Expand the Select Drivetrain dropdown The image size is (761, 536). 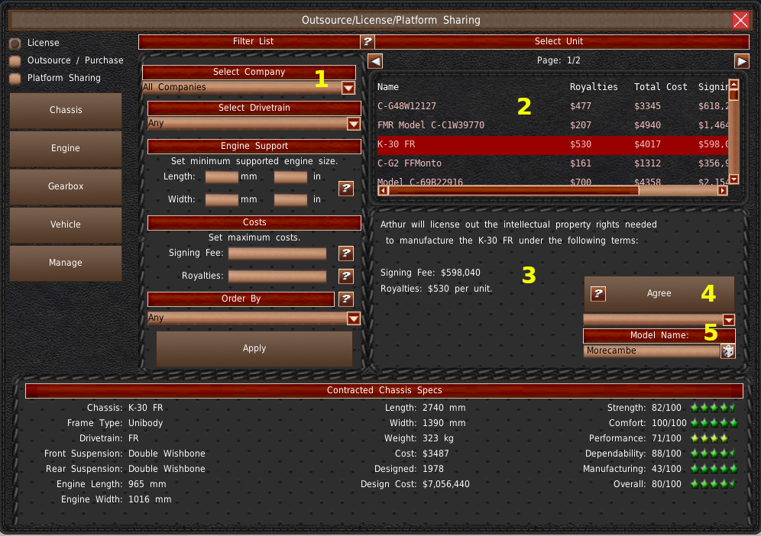click(x=353, y=124)
